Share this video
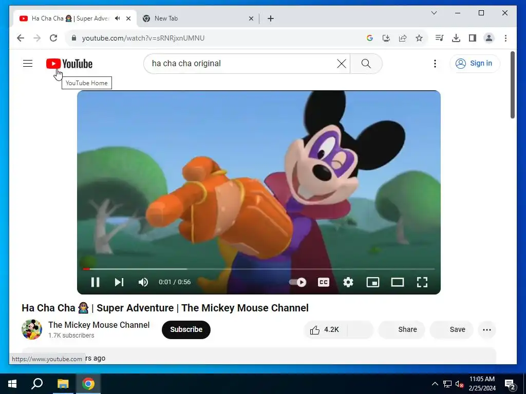 click(x=402, y=330)
